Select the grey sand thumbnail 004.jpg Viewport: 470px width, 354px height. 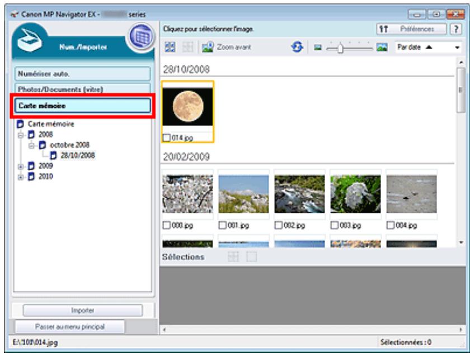click(411, 194)
